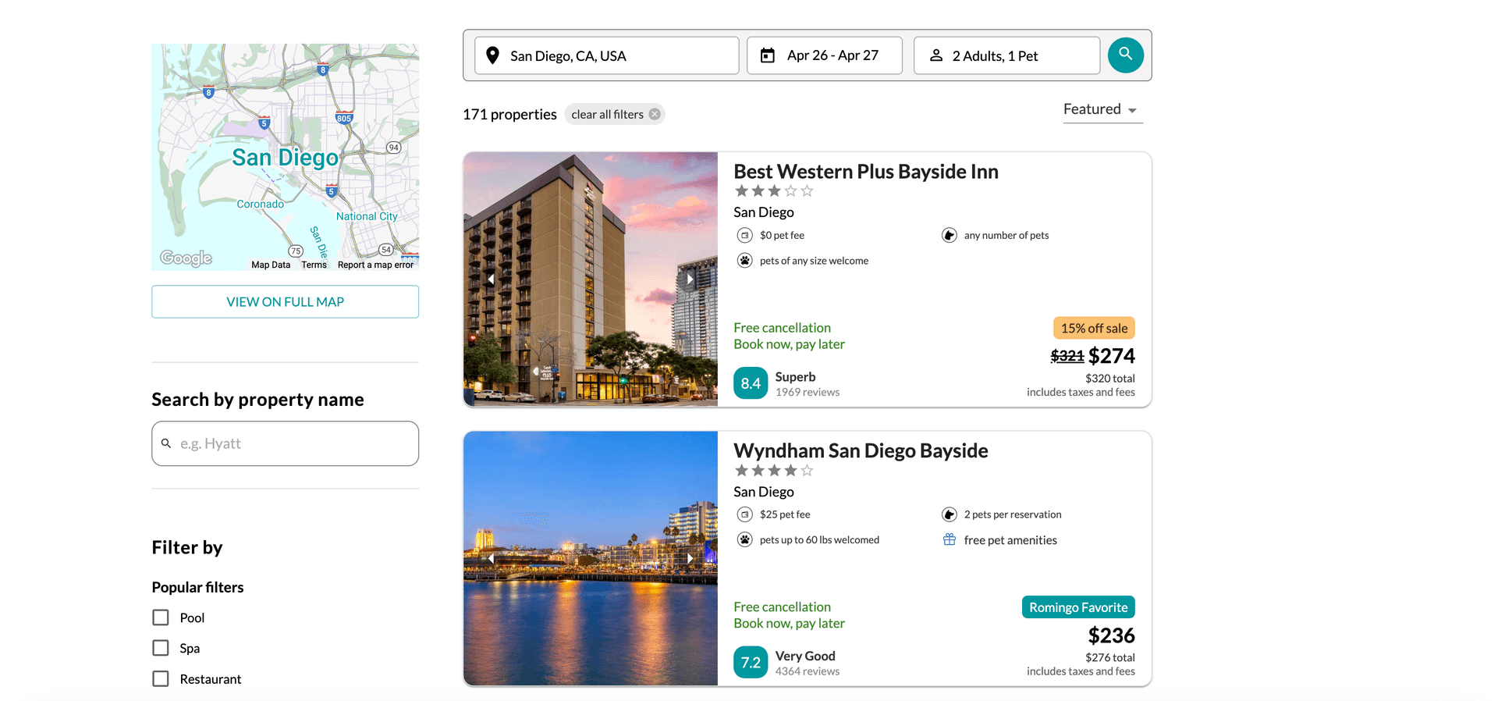Check the Spa filter

coord(161,648)
